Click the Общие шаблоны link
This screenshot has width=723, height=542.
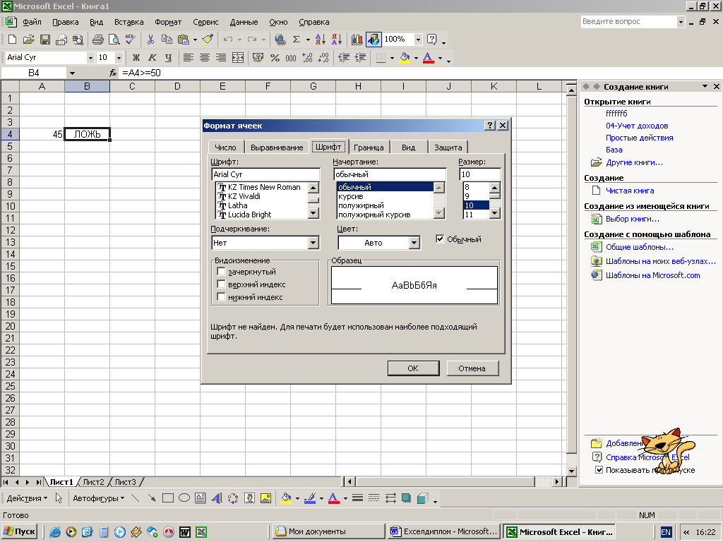tap(640, 247)
